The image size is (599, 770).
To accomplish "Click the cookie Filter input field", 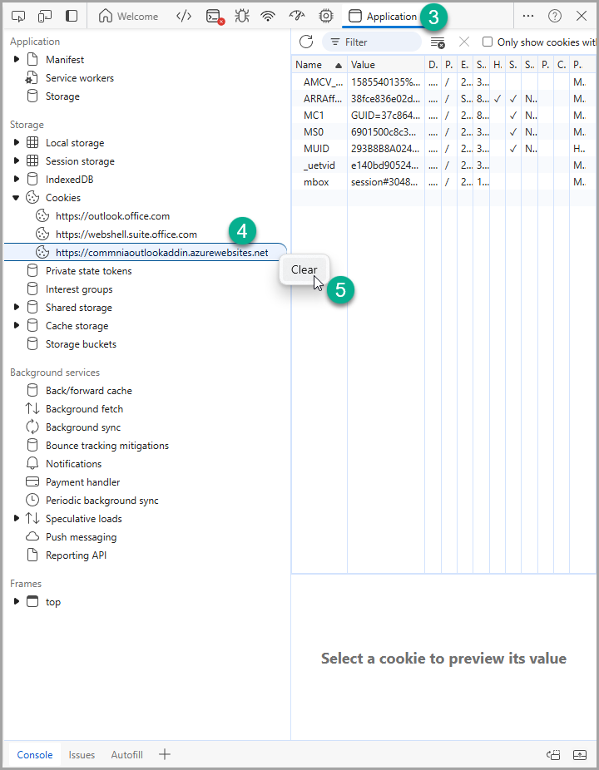I will (372, 42).
